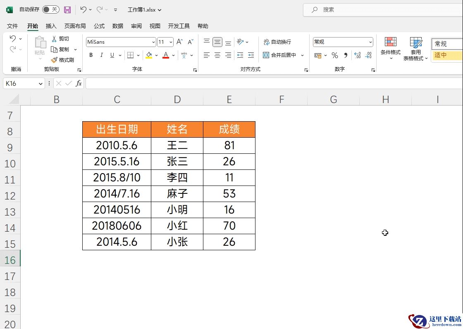Viewport: 463px width, 329px height.
Task: Click Wrap Text (自动换行)
Action: [277, 42]
